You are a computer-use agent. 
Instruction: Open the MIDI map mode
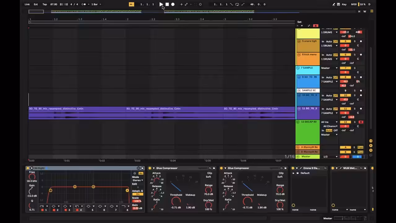[354, 4]
